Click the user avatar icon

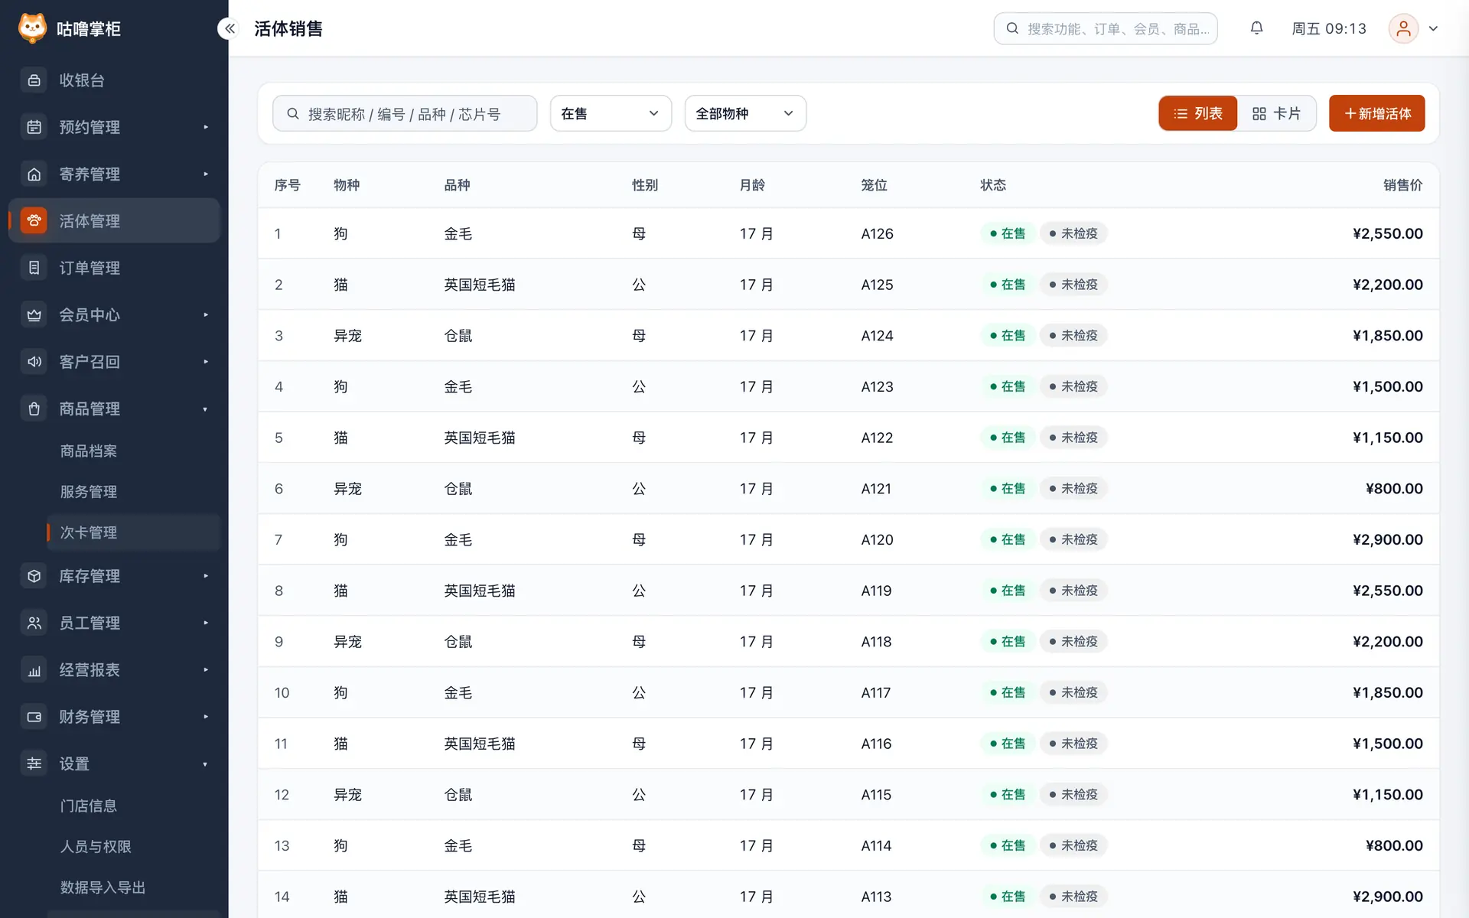pyautogui.click(x=1403, y=28)
